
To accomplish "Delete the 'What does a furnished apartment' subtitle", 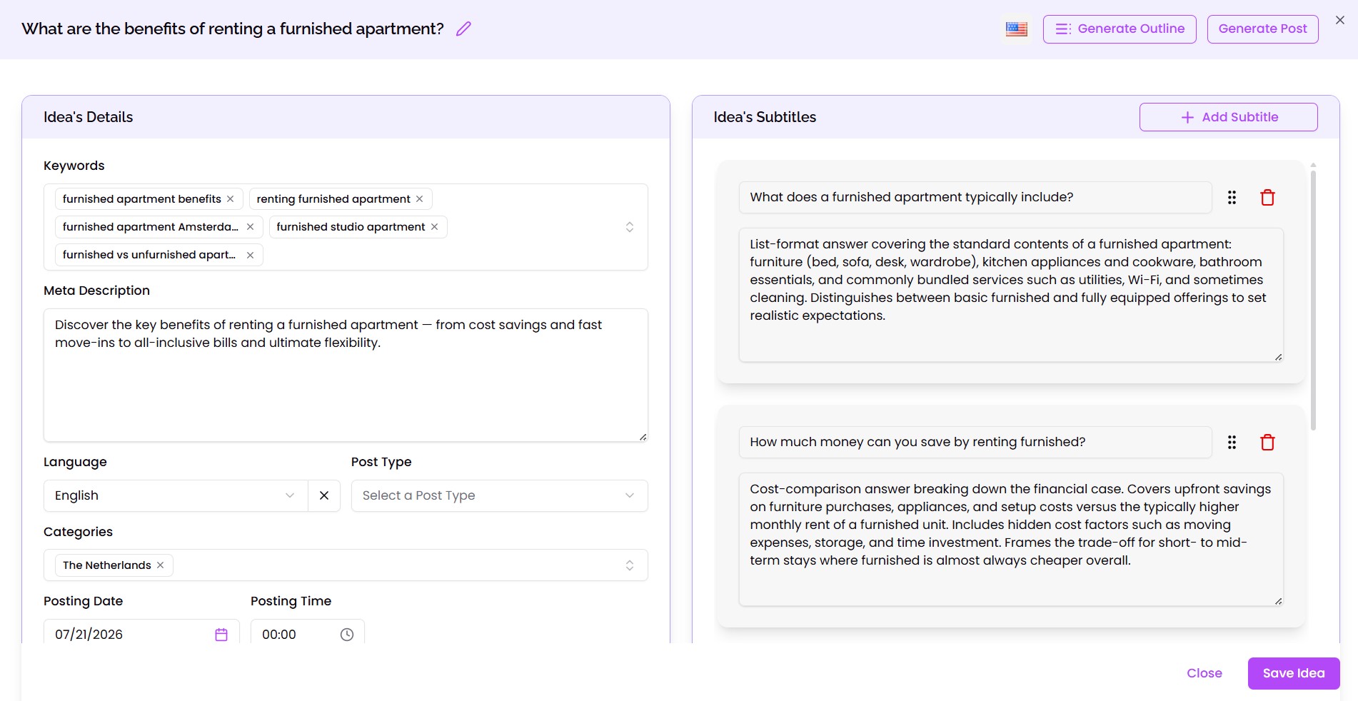I will click(x=1267, y=198).
